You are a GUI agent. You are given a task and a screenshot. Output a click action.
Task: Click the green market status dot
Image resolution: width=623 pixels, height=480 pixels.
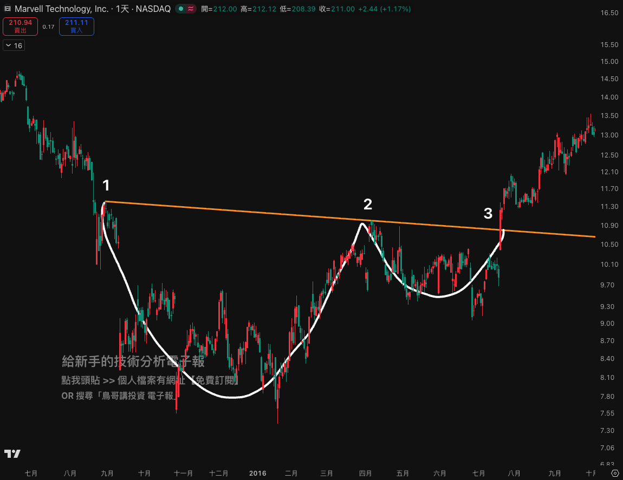point(181,9)
